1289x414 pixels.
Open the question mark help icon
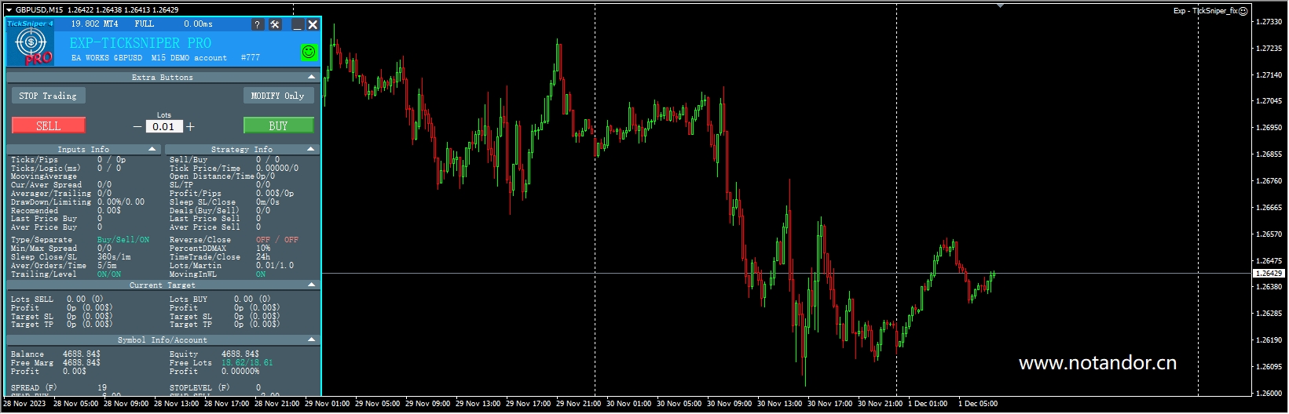click(x=257, y=25)
